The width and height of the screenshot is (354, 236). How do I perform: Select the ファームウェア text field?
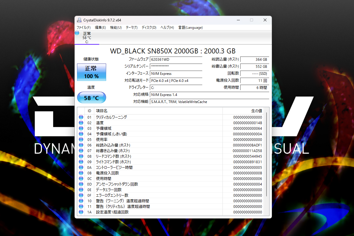(176, 59)
